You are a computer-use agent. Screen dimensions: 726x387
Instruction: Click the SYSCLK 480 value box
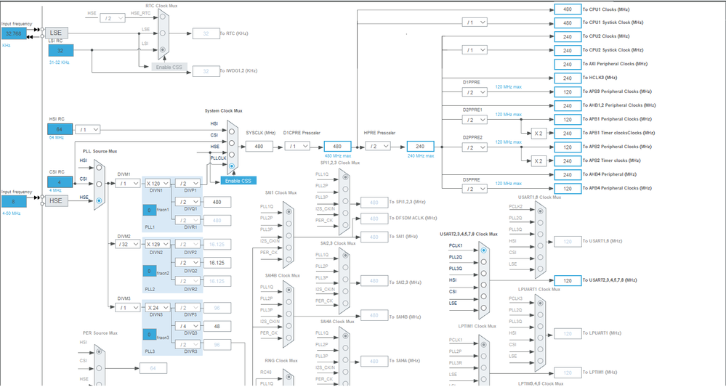[x=259, y=147]
